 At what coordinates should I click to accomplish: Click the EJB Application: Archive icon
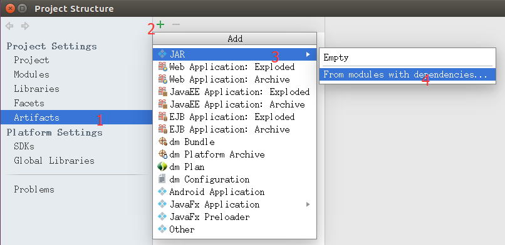pyautogui.click(x=162, y=129)
